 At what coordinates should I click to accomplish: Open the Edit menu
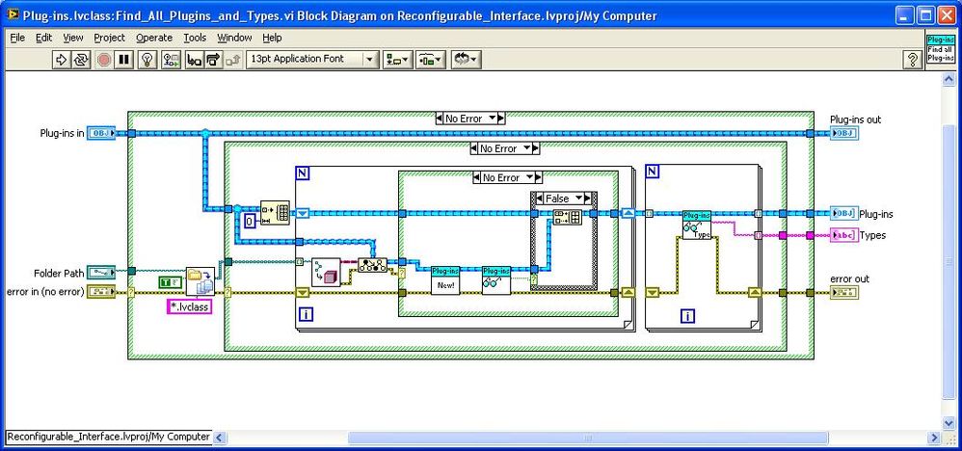click(43, 38)
